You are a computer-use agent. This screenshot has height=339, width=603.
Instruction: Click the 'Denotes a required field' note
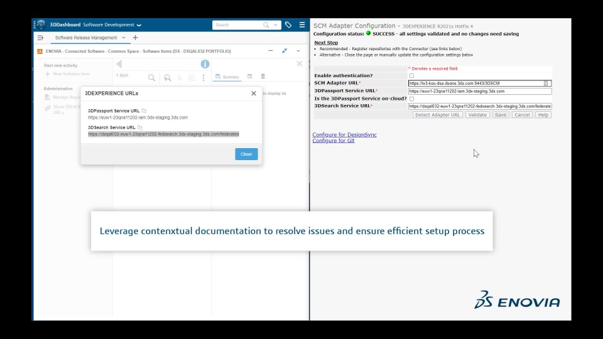coord(433,68)
